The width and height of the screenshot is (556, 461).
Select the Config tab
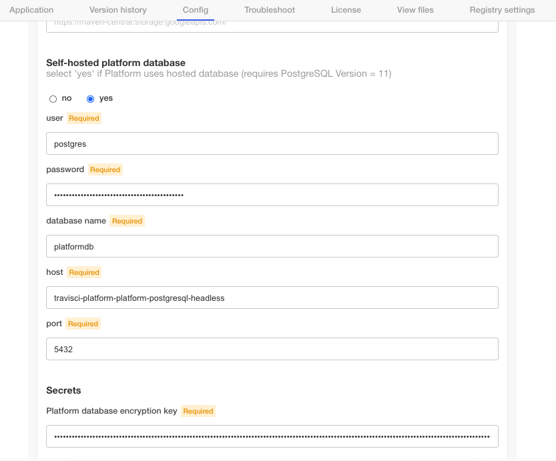pos(196,10)
